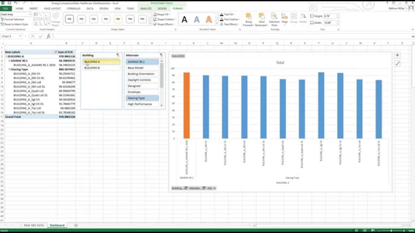The height and width of the screenshot is (233, 415).
Task: Click the Bring Forward button
Action: (248, 18)
